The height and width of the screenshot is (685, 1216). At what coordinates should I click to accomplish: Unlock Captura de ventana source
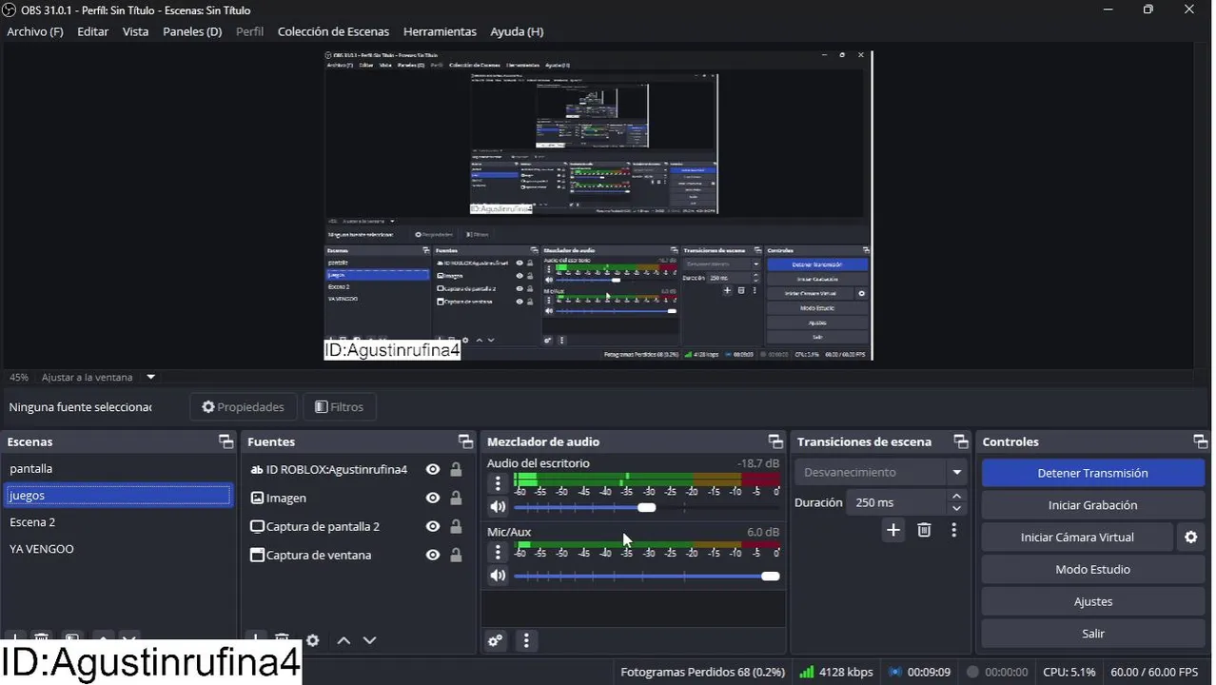(456, 555)
